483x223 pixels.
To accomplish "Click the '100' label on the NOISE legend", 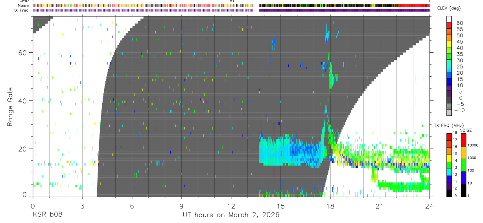I will click(x=472, y=171).
